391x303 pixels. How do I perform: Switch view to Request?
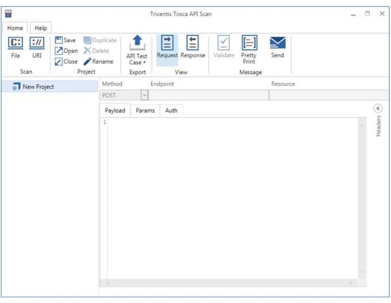[167, 43]
